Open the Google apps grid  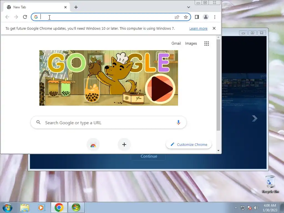coord(207,44)
